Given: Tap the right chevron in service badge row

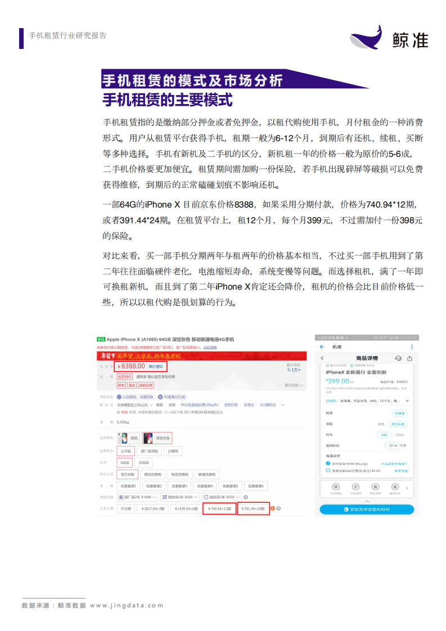Looking at the screenshot, I should pos(407,488).
